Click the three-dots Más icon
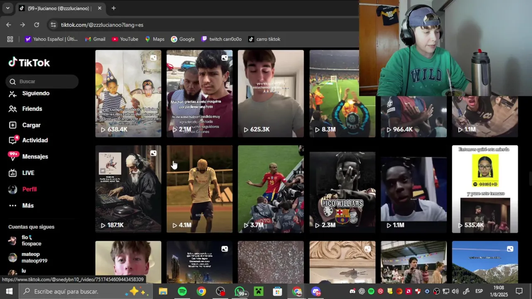Screen dimensions: 532x299 point(13,206)
